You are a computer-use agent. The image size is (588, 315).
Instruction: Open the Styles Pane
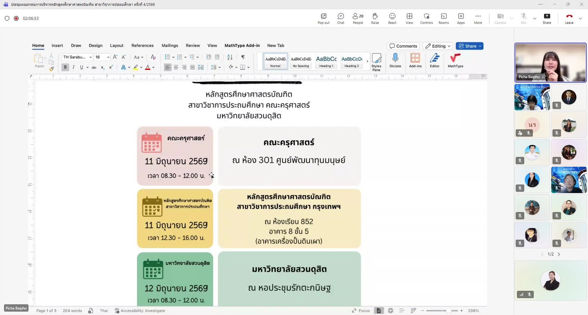point(376,62)
